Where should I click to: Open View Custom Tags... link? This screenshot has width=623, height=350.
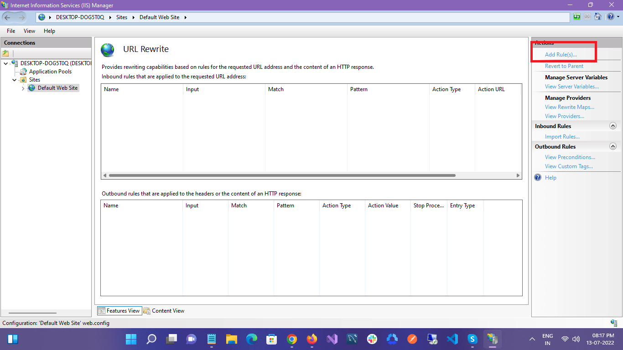[x=569, y=166]
